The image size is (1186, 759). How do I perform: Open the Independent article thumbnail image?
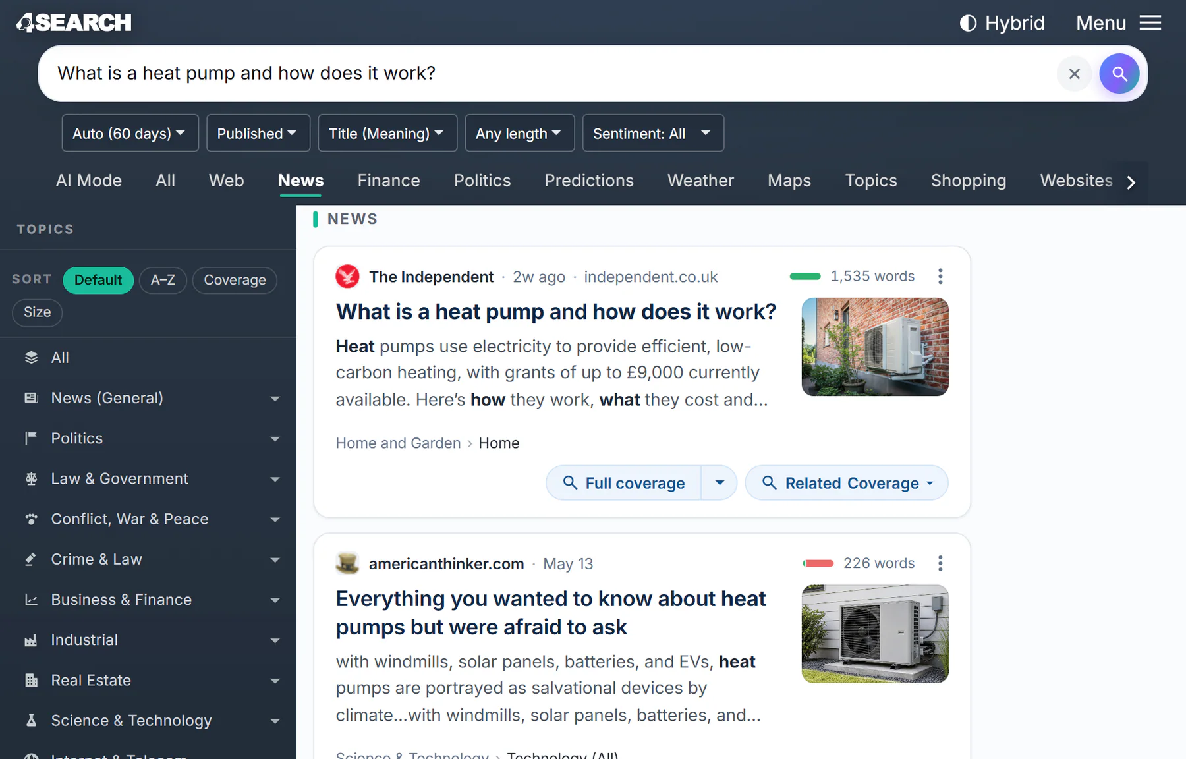tap(875, 347)
